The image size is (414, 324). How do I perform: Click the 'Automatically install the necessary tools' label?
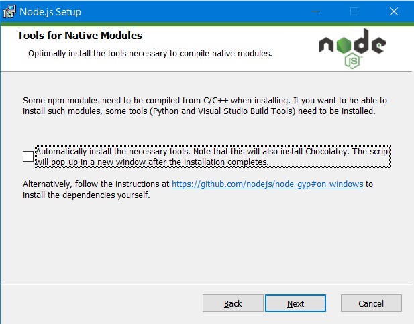point(213,156)
